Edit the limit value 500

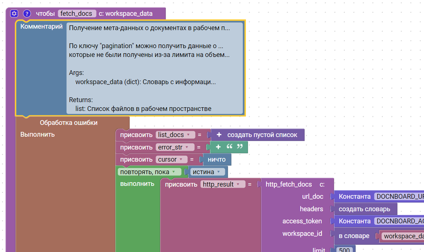point(344,250)
